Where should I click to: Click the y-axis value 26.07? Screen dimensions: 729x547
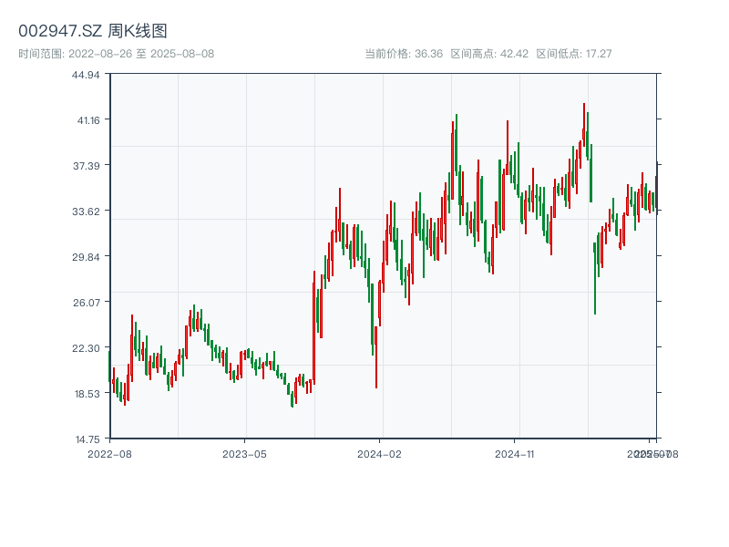click(x=86, y=303)
